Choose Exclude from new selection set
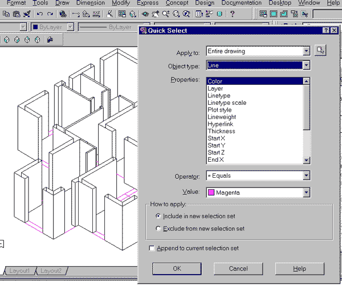342x286 pixels. [158, 228]
